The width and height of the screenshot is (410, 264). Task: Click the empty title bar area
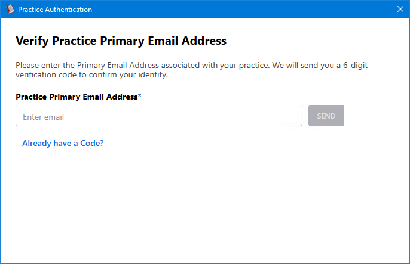click(x=239, y=10)
